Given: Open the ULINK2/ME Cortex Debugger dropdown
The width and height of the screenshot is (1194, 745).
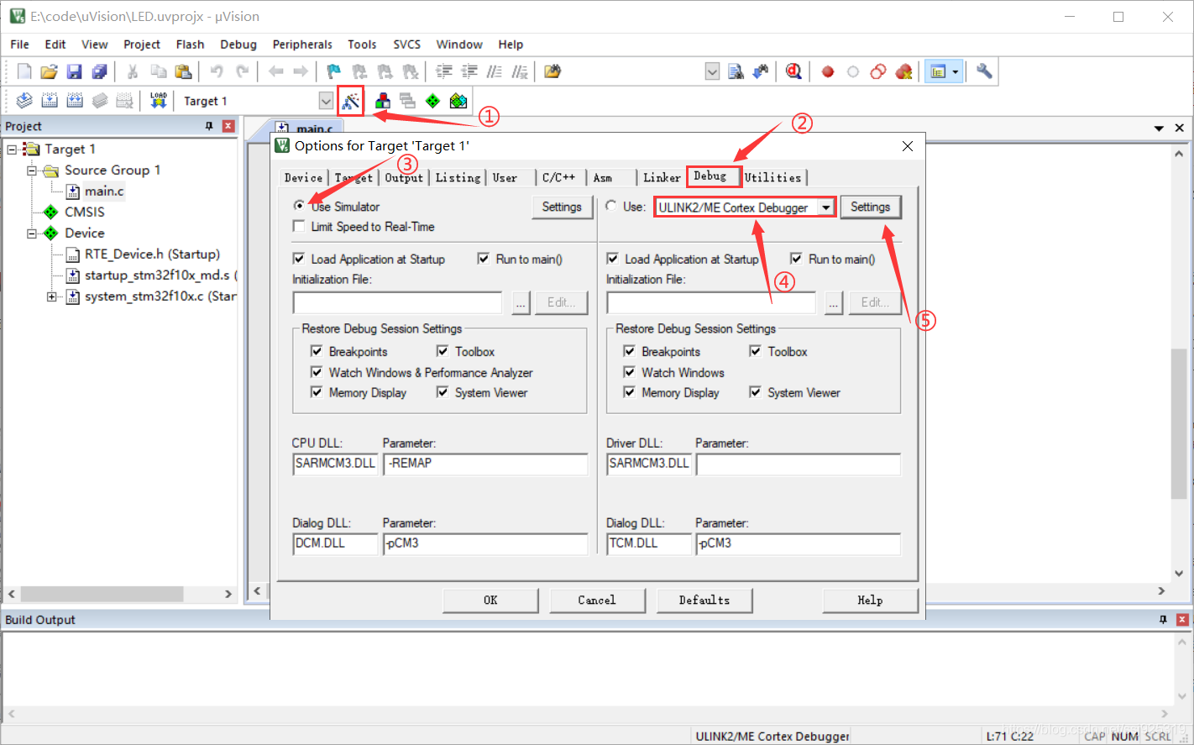Looking at the screenshot, I should click(826, 207).
